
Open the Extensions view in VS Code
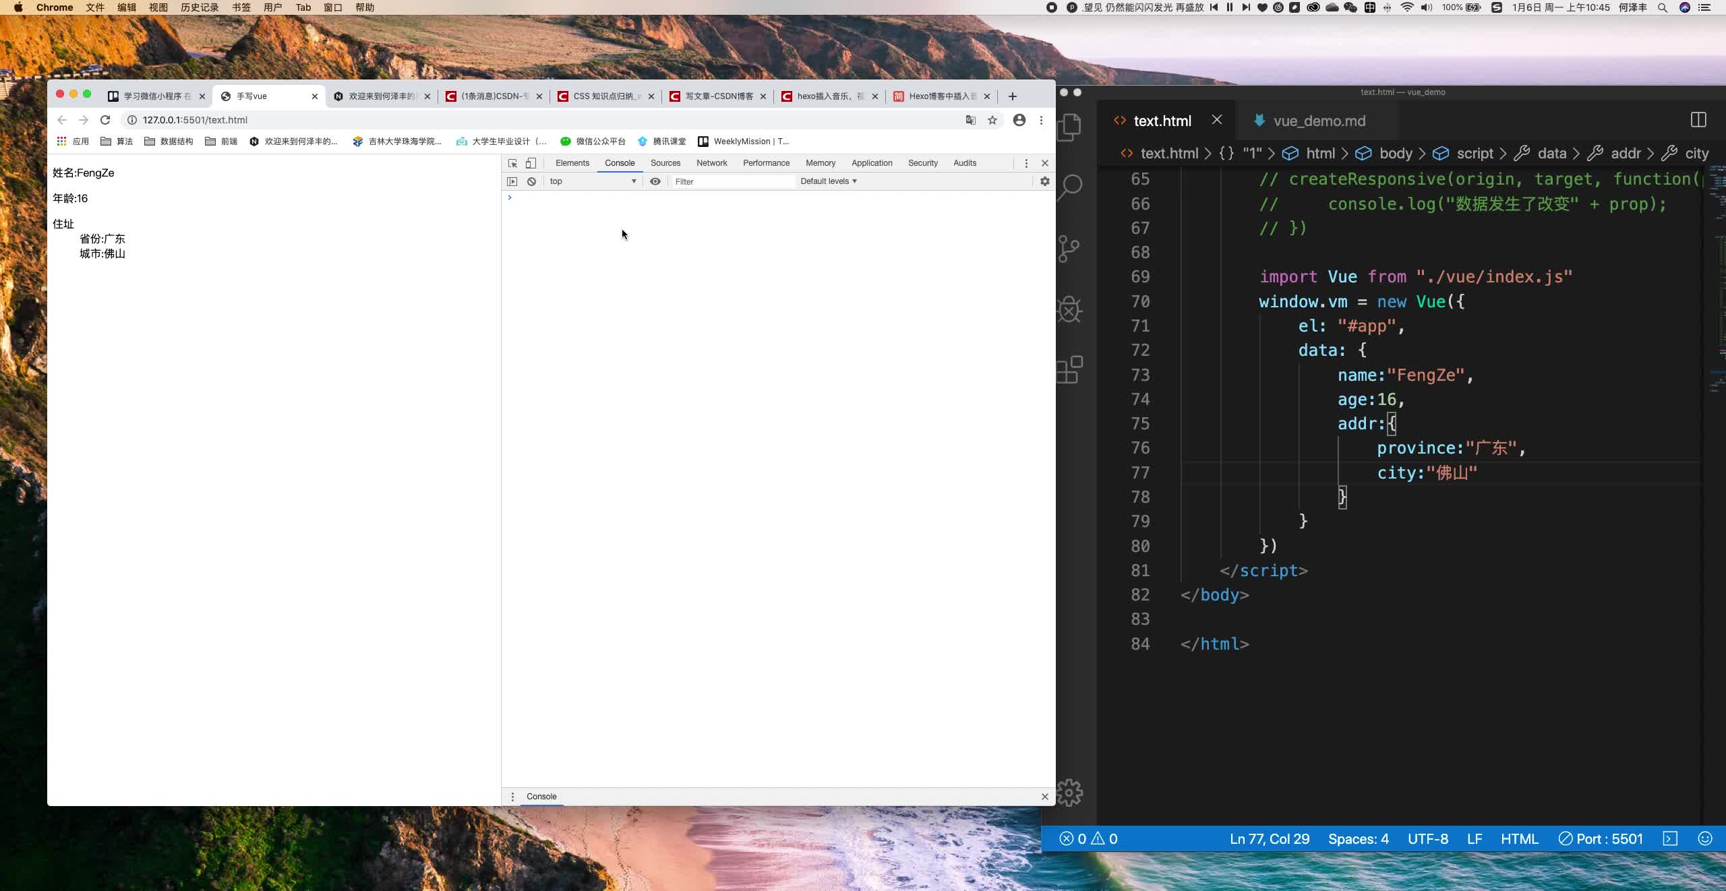1070,370
